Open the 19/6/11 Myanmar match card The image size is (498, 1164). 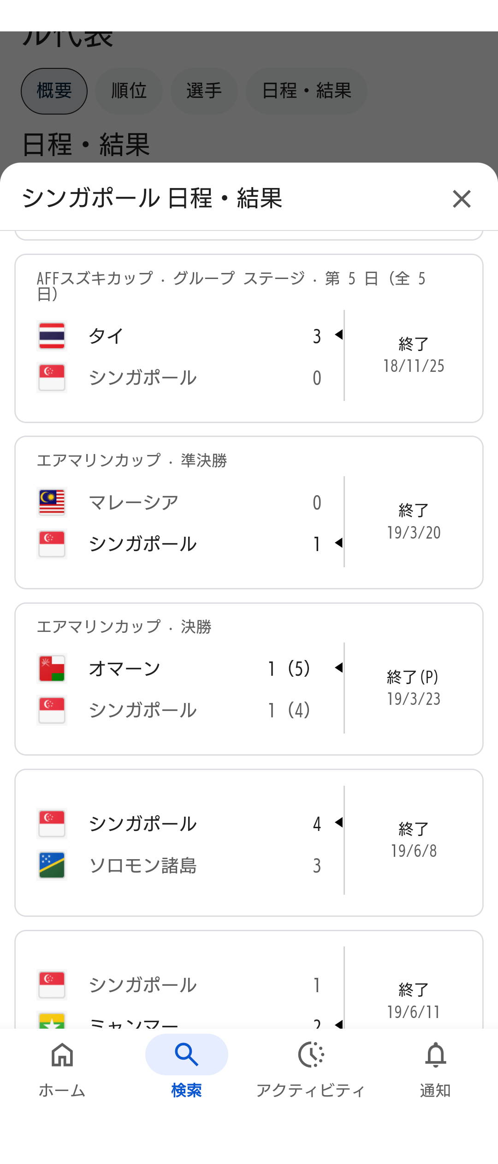tap(249, 979)
